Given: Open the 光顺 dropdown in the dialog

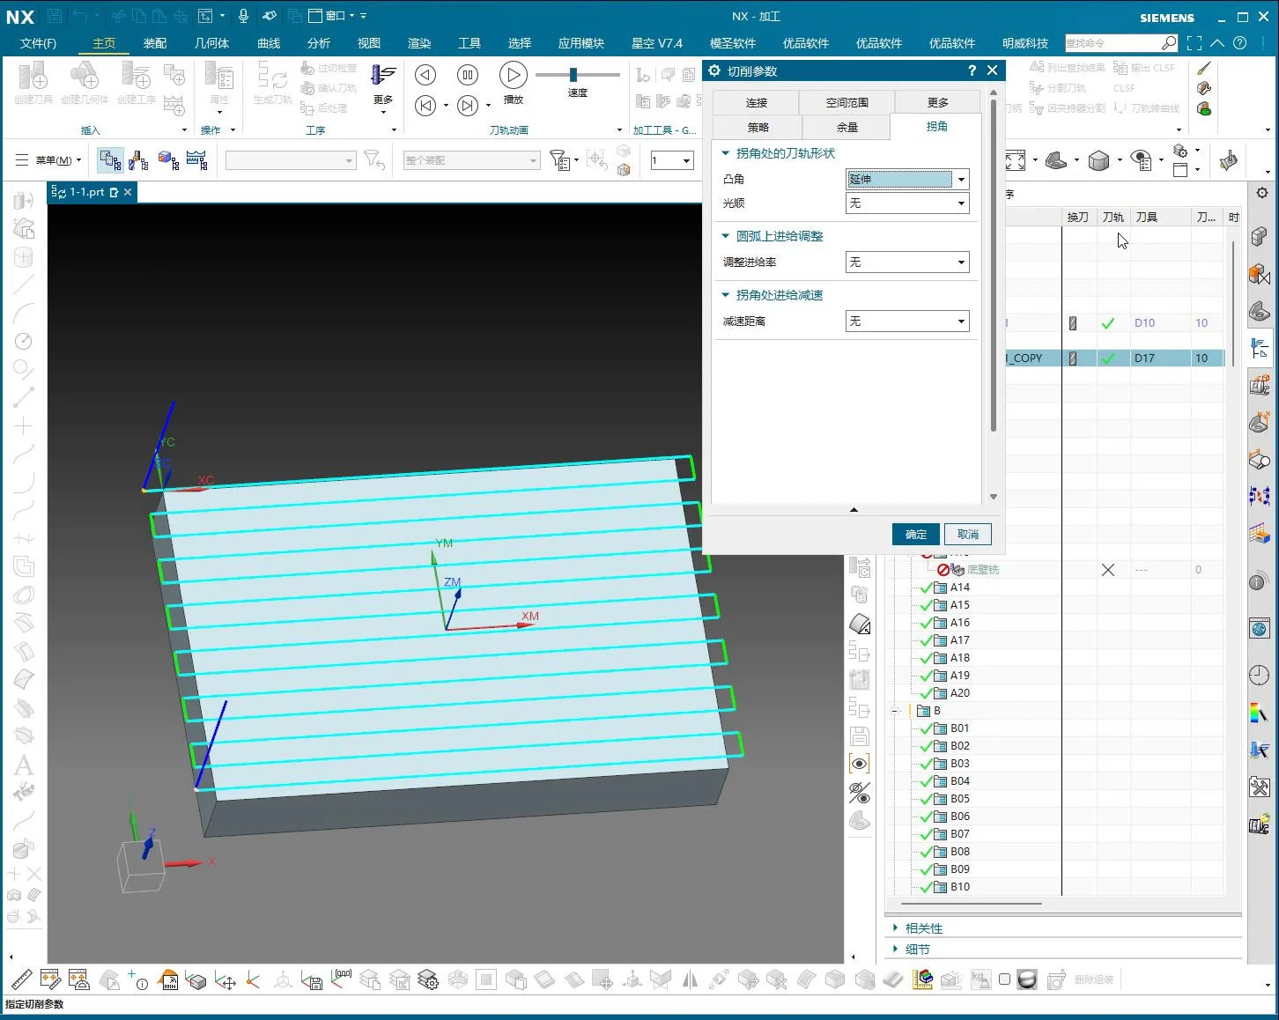Looking at the screenshot, I should [961, 203].
